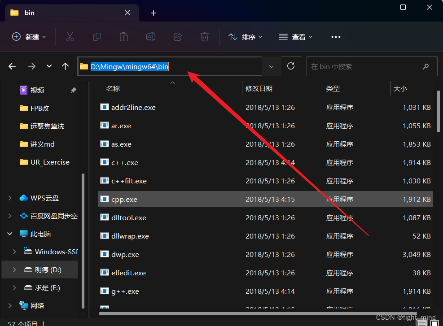Image resolution: width=443 pixels, height=326 pixels.
Task: Open the 新建 dropdown menu
Action: pyautogui.click(x=29, y=37)
